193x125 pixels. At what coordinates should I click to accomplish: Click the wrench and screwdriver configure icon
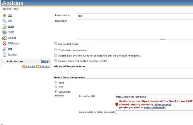[5, 49]
